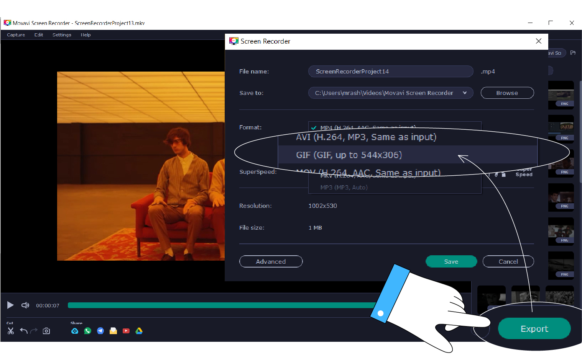The width and height of the screenshot is (582, 359).
Task: Click the 00:00:07 timecode
Action: 48,305
